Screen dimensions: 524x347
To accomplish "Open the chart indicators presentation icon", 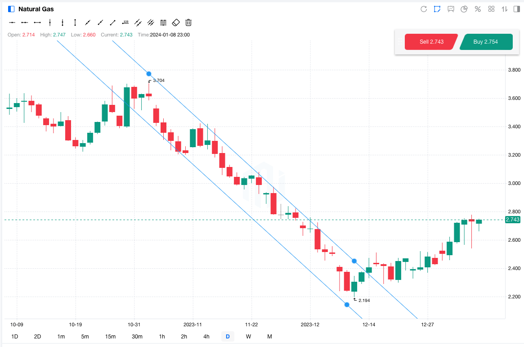I will click(x=451, y=9).
